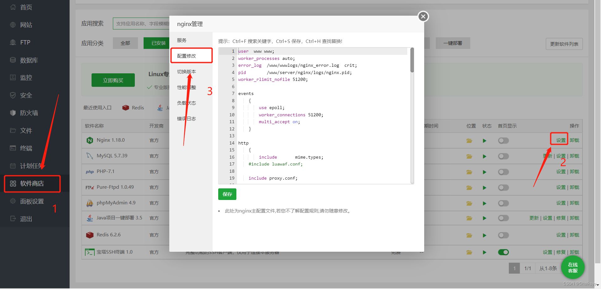Image resolution: width=601 pixels, height=289 pixels.
Task: Click the 防火墙 firewall icon
Action: [13, 113]
